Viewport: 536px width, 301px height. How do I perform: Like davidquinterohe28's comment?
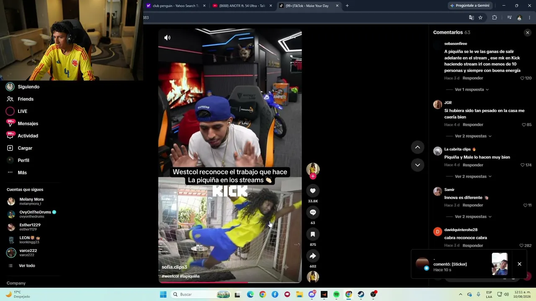[521, 245]
